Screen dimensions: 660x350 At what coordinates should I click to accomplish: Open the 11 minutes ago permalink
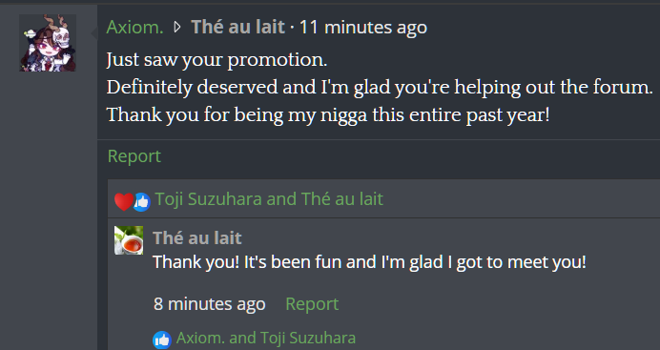(x=363, y=28)
